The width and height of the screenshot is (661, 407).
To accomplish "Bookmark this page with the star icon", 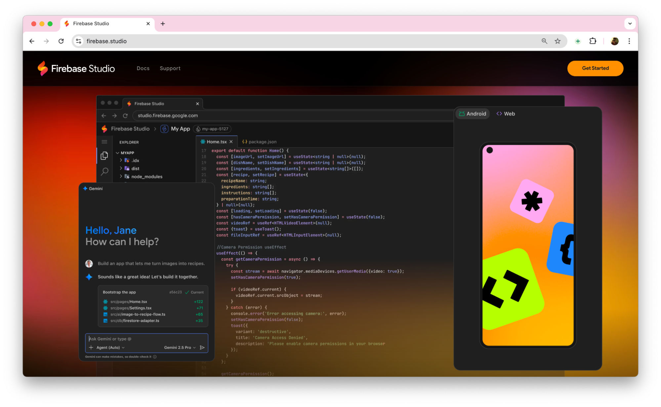I will point(558,41).
